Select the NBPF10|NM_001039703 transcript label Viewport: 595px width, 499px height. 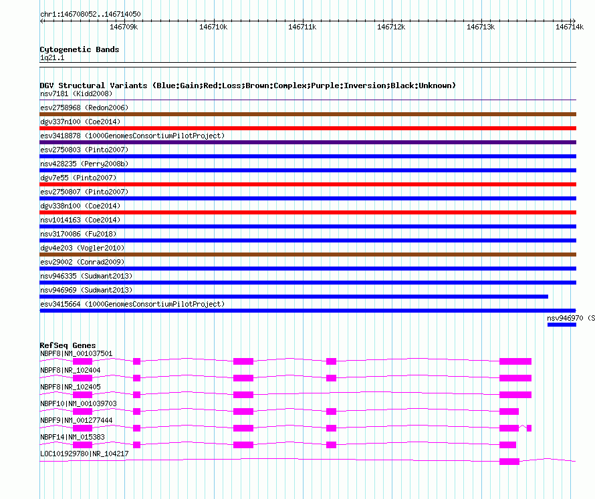[x=78, y=403]
